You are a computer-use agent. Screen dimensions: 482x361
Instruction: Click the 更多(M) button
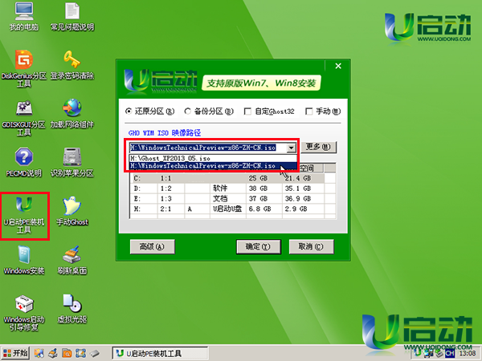tap(318, 147)
